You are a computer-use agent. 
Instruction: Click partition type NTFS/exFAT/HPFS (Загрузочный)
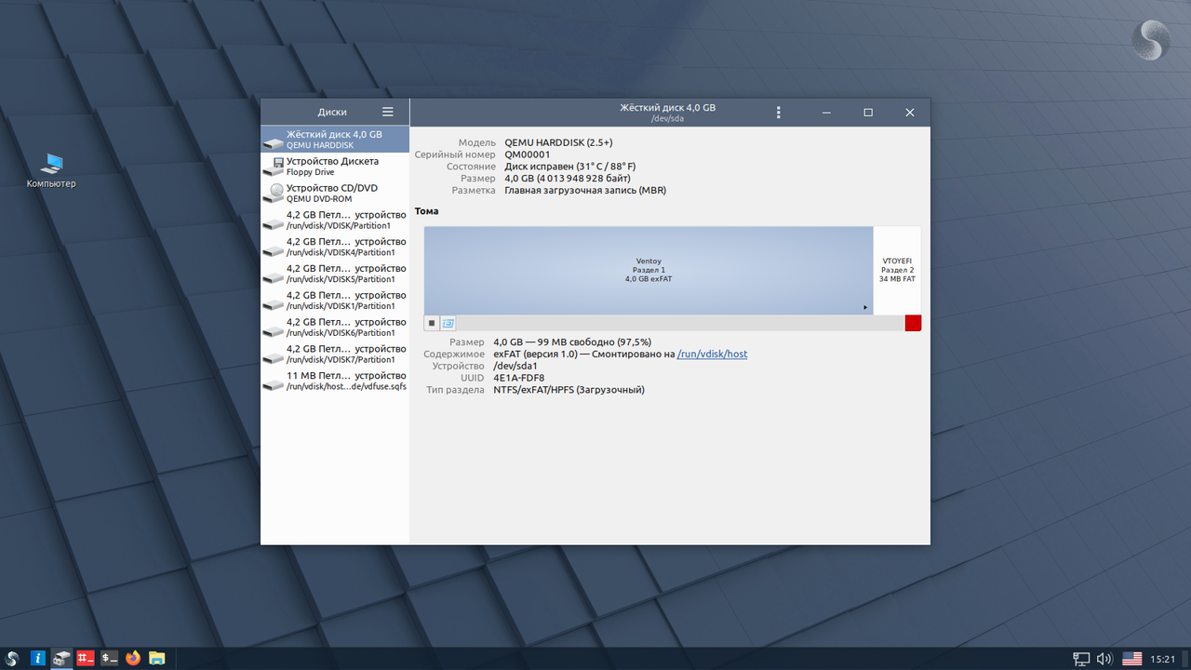tap(569, 390)
